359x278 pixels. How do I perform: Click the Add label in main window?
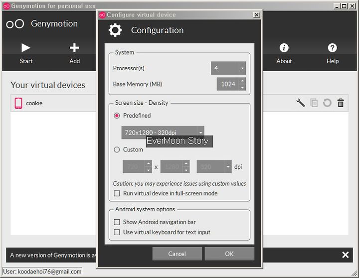pyautogui.click(x=75, y=61)
